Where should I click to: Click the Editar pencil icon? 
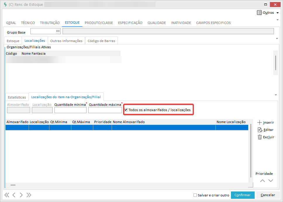click(x=260, y=130)
